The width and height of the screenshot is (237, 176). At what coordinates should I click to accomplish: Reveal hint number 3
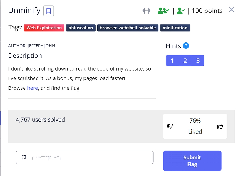(198, 61)
